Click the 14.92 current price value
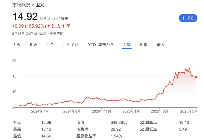The width and height of the screenshot is (204, 140). [25, 17]
